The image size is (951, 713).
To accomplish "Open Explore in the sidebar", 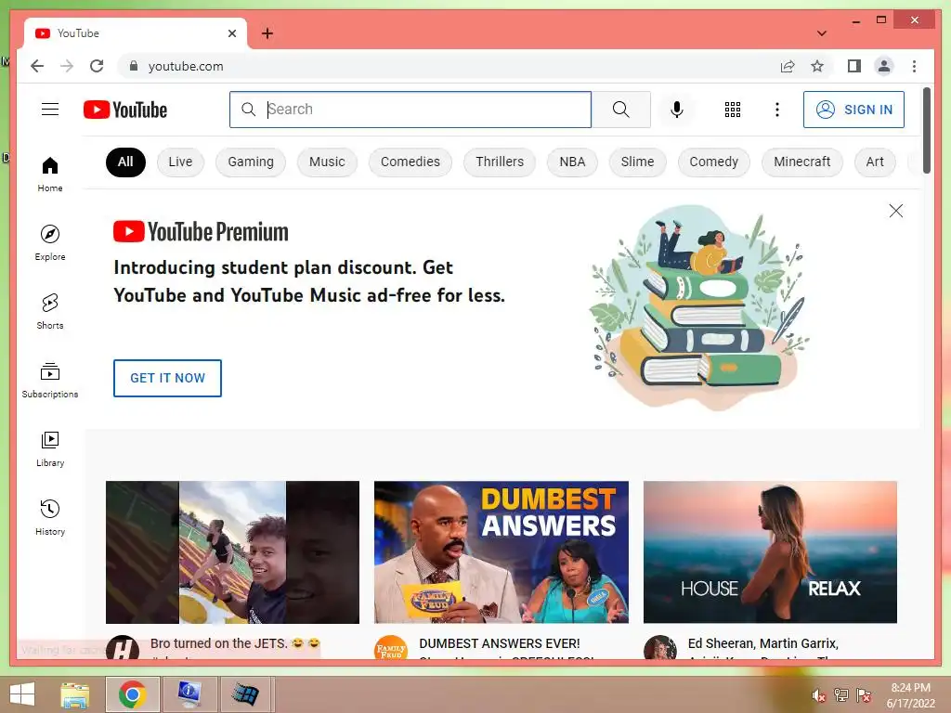I will (x=50, y=242).
